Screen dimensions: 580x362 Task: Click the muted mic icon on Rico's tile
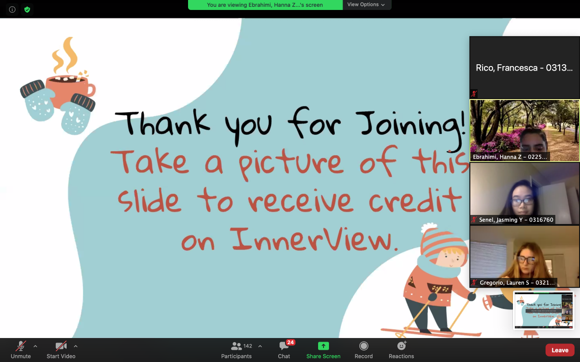(474, 94)
